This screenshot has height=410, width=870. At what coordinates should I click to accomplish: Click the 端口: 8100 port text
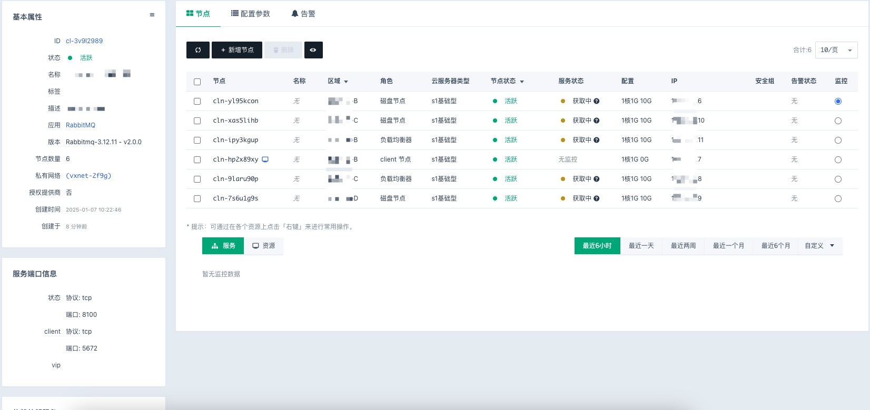pyautogui.click(x=82, y=315)
